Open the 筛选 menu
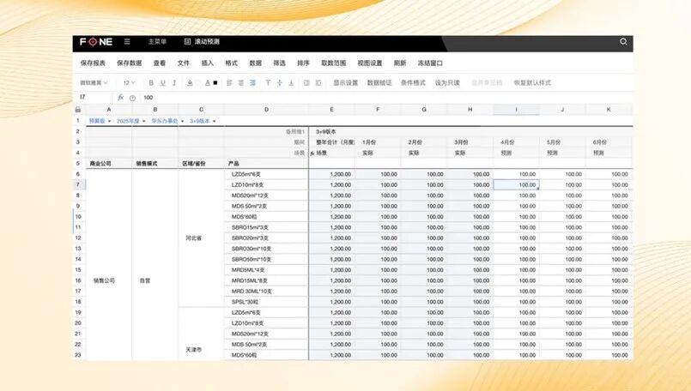The width and height of the screenshot is (691, 391). (279, 63)
